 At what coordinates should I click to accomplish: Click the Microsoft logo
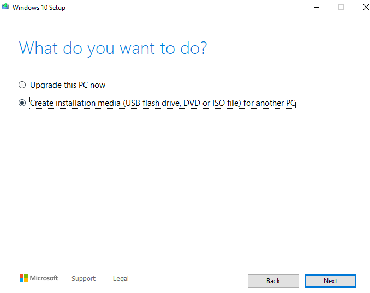(39, 278)
